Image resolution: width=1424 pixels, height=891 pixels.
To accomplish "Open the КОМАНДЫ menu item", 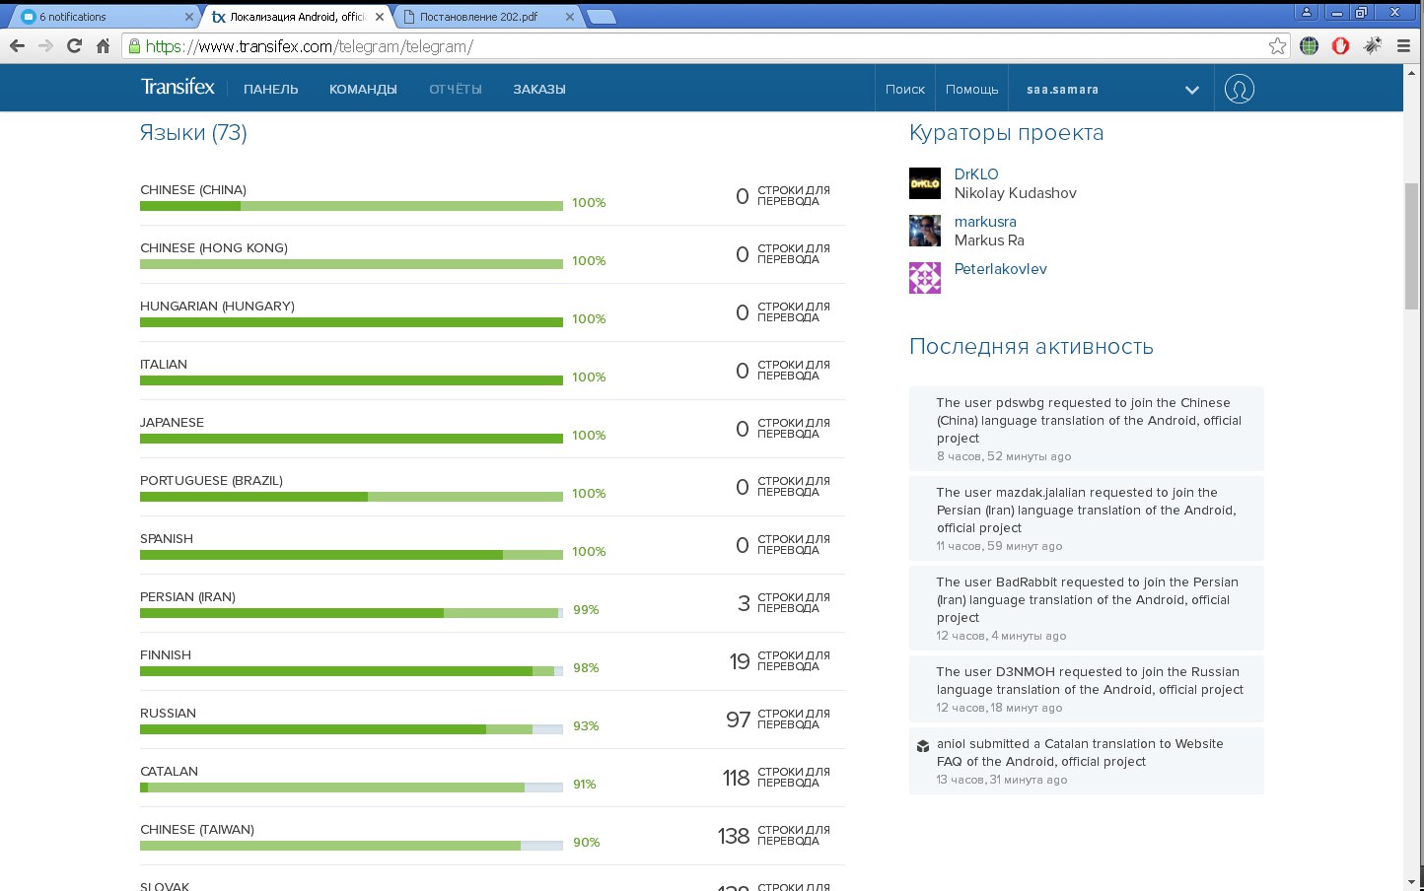I will (363, 89).
